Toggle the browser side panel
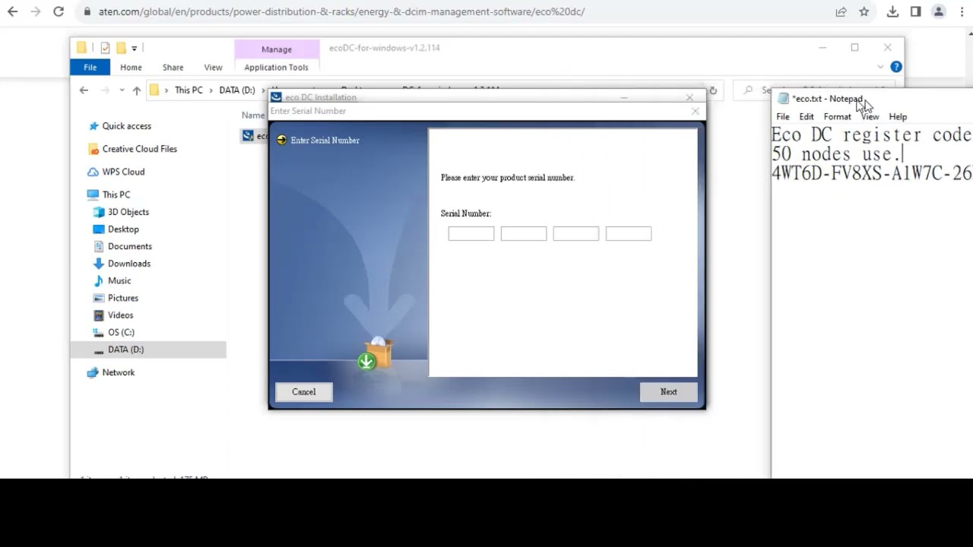 pos(916,11)
